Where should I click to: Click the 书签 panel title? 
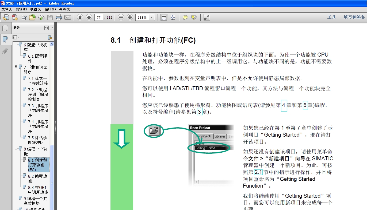17,28
